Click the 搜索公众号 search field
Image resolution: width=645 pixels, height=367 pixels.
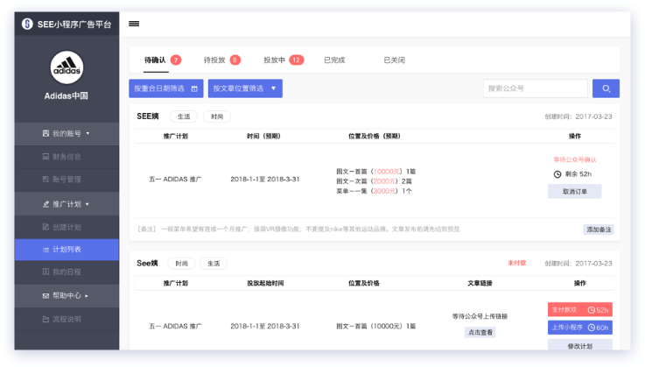(535, 88)
